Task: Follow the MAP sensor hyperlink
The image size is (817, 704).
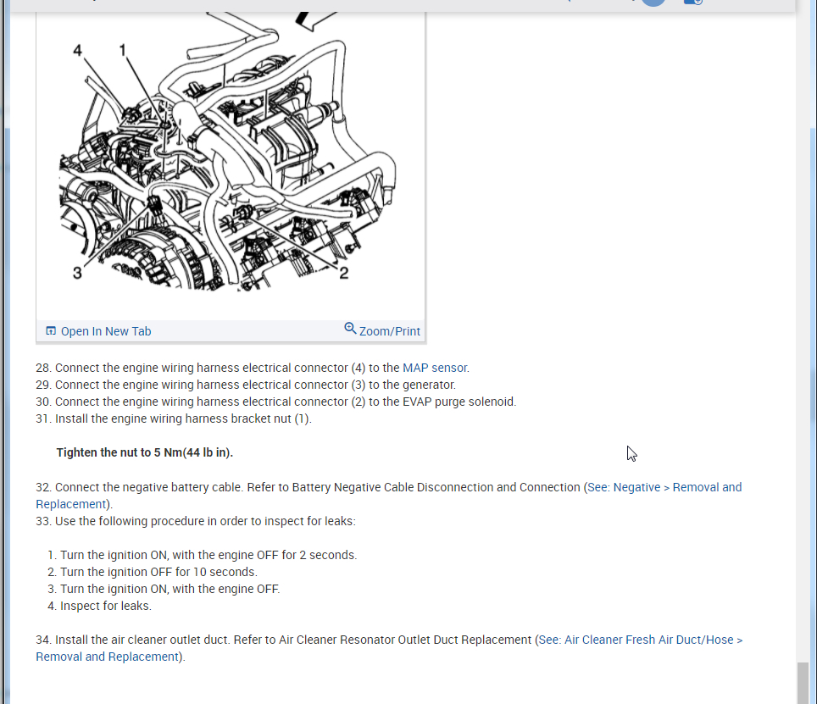Action: (x=435, y=368)
